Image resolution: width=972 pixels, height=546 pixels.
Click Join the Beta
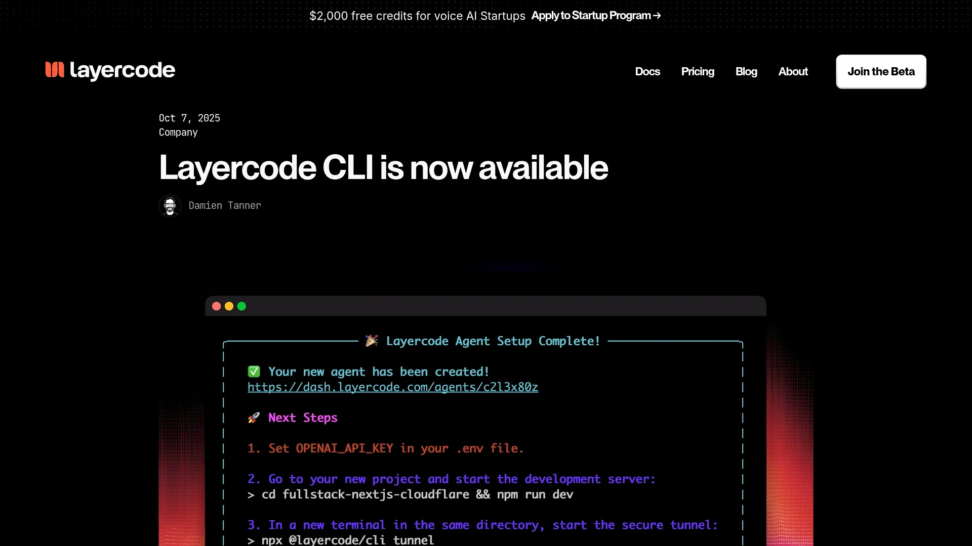[x=880, y=71]
